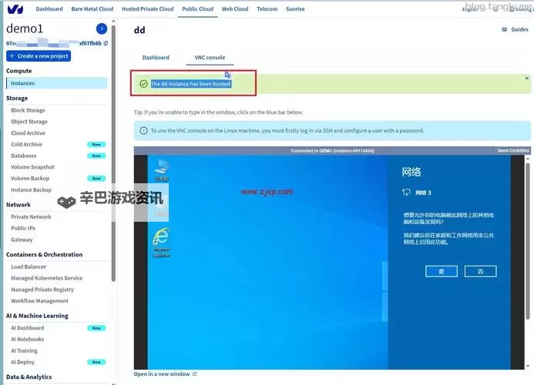This screenshot has height=385, width=534.
Task: Open Guides link
Action: (x=519, y=29)
